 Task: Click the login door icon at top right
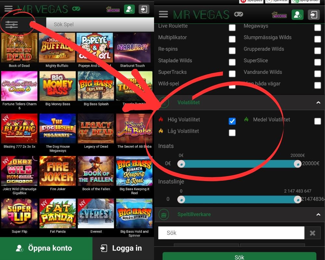click(314, 14)
